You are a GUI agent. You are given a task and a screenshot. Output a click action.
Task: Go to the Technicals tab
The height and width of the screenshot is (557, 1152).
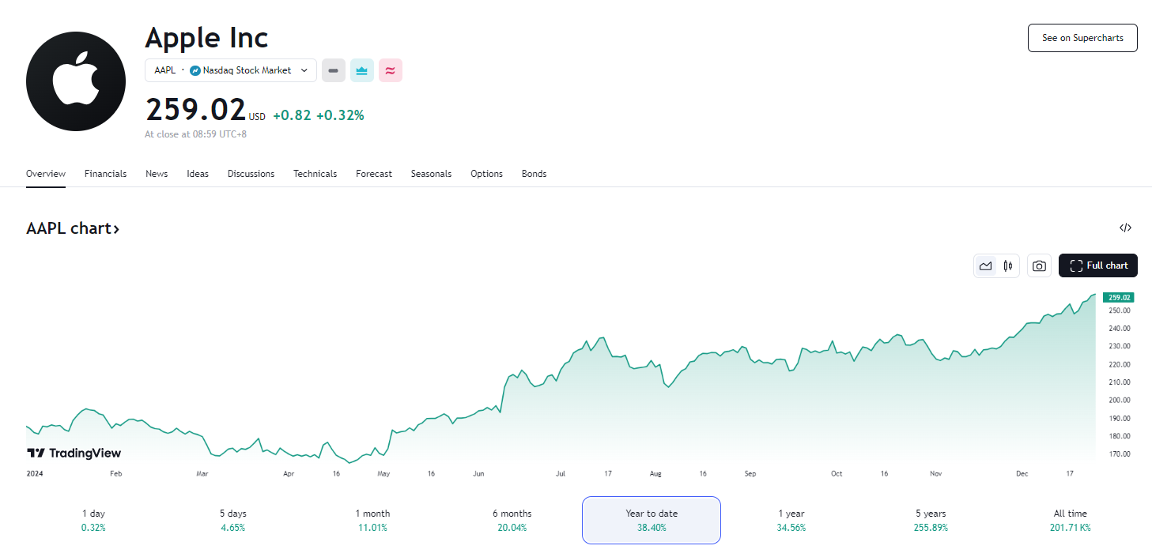[x=315, y=174]
